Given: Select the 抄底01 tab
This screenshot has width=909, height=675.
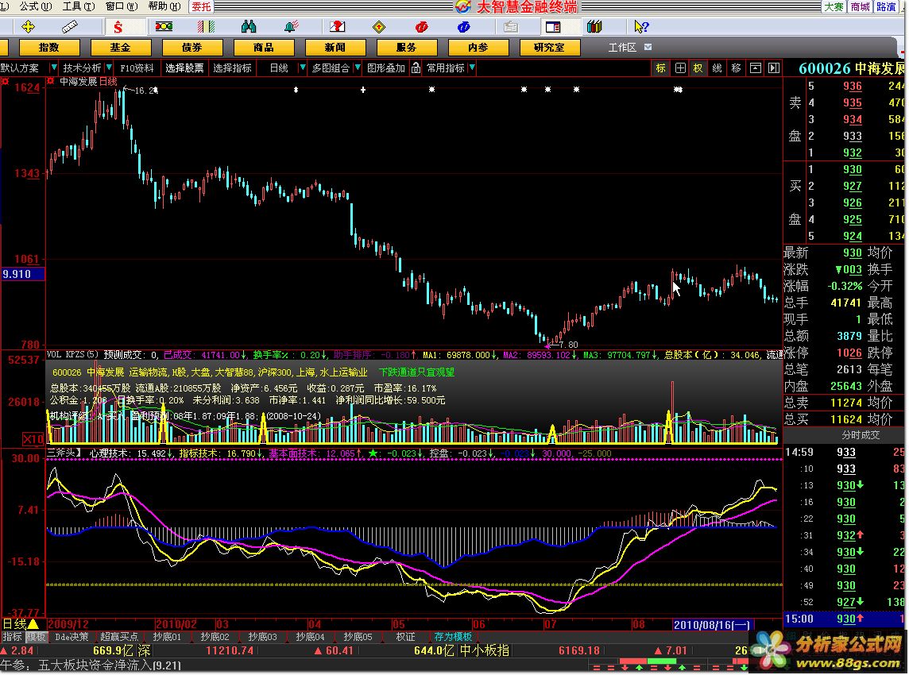Looking at the screenshot, I should pyautogui.click(x=167, y=637).
